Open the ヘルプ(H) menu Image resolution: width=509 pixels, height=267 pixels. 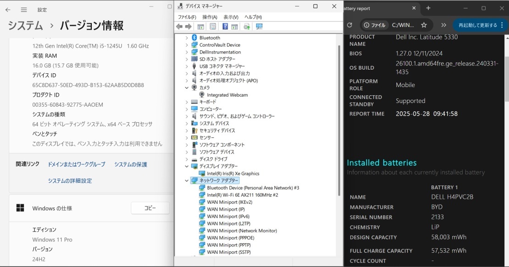point(253,17)
